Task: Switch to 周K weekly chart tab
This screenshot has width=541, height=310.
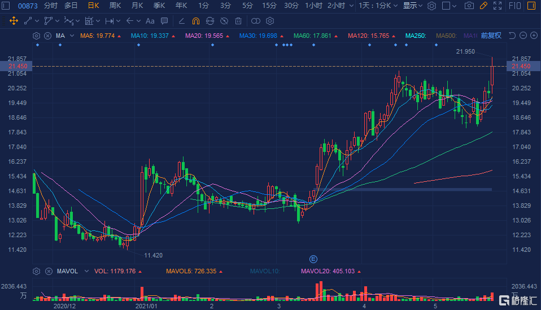Action: click(x=115, y=6)
